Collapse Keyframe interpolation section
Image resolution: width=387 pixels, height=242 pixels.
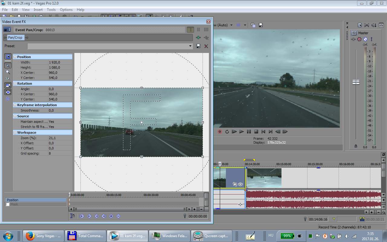click(x=15, y=105)
